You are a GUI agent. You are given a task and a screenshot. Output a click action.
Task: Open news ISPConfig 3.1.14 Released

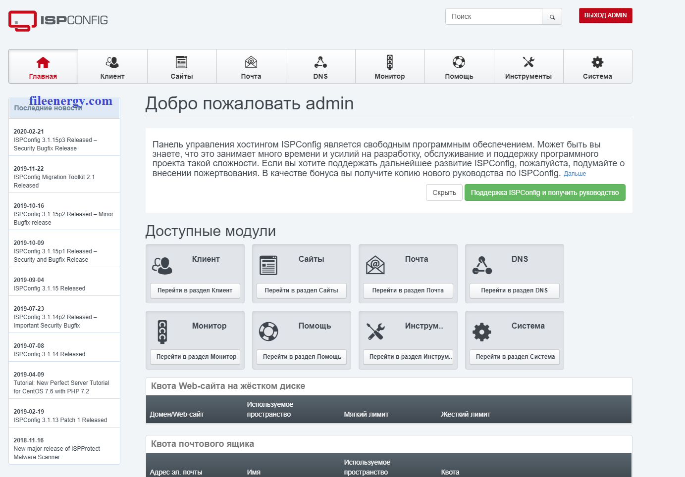tap(50, 354)
